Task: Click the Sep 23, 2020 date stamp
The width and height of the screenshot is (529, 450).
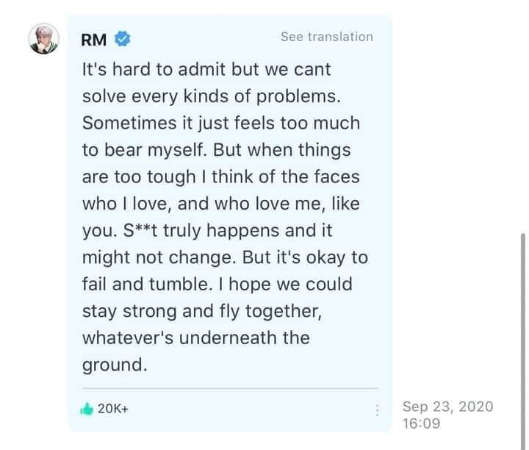Action: point(447,407)
